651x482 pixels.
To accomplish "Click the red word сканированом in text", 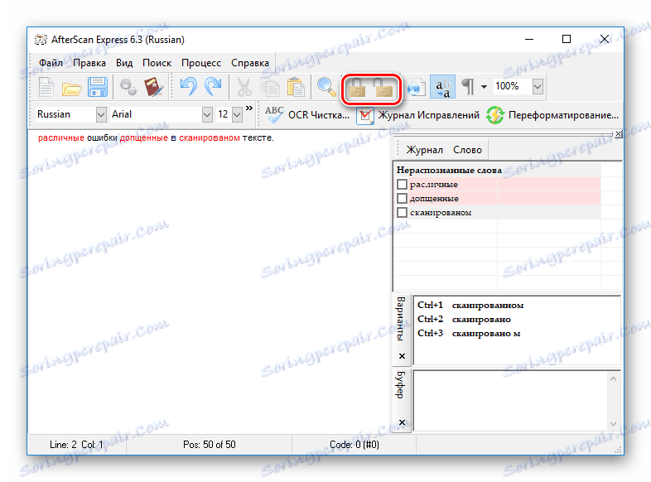I will tap(210, 137).
